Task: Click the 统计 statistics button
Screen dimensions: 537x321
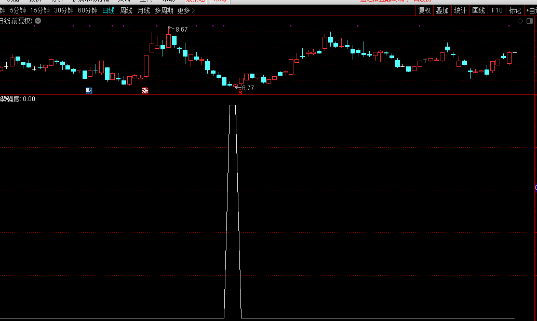Action: coord(460,10)
